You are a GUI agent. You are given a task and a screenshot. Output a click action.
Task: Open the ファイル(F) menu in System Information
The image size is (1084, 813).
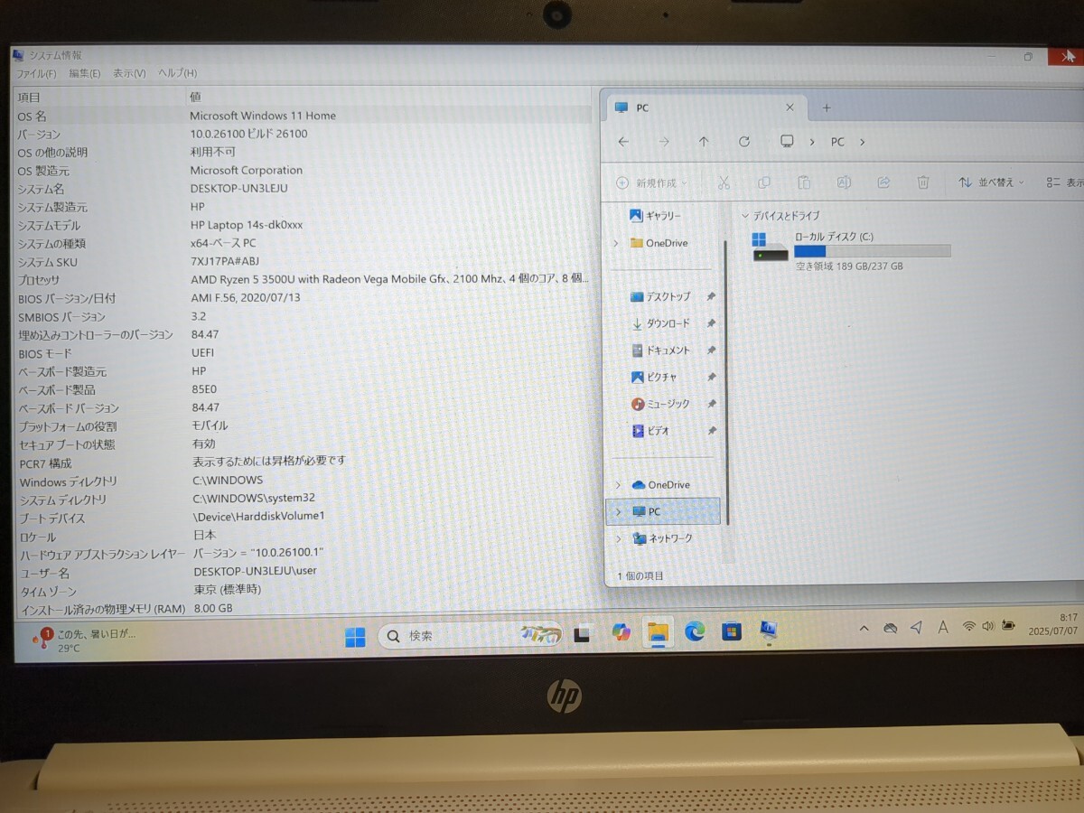point(36,74)
